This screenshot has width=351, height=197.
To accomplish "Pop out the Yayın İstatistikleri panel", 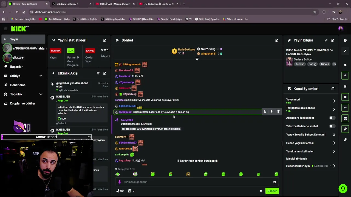I will [x=104, y=40].
